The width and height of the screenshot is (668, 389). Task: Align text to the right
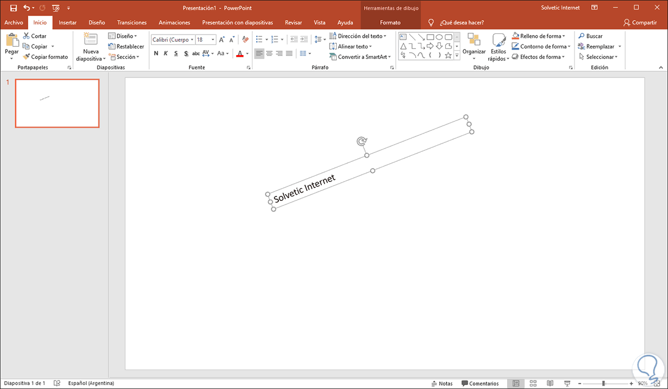(x=279, y=53)
